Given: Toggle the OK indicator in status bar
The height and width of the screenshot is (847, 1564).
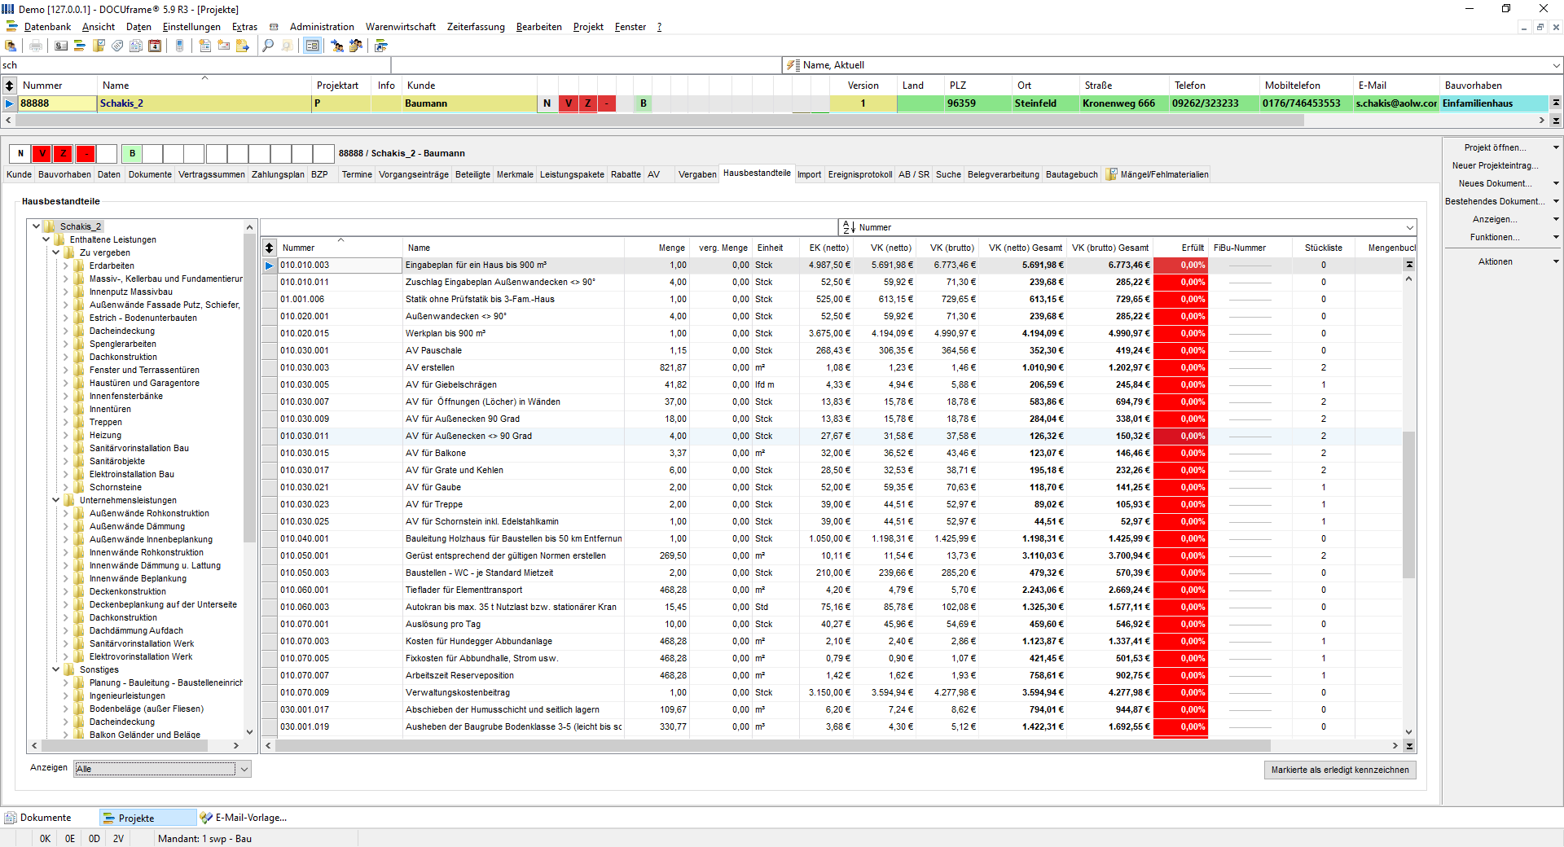Looking at the screenshot, I should (45, 839).
